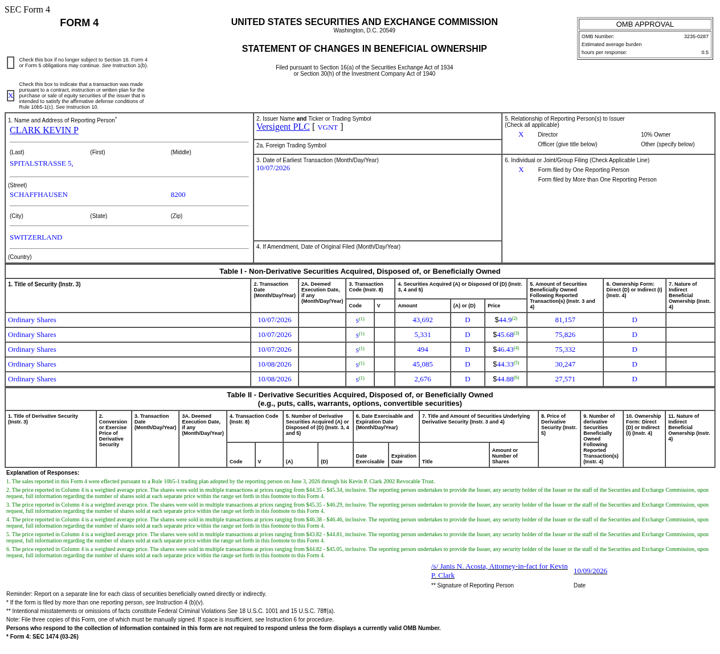Click the owned amount 30,247

565,364
